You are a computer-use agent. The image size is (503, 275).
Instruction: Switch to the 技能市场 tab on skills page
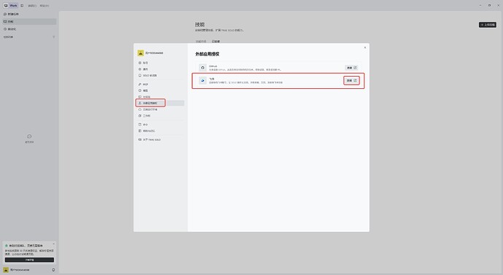[201, 42]
